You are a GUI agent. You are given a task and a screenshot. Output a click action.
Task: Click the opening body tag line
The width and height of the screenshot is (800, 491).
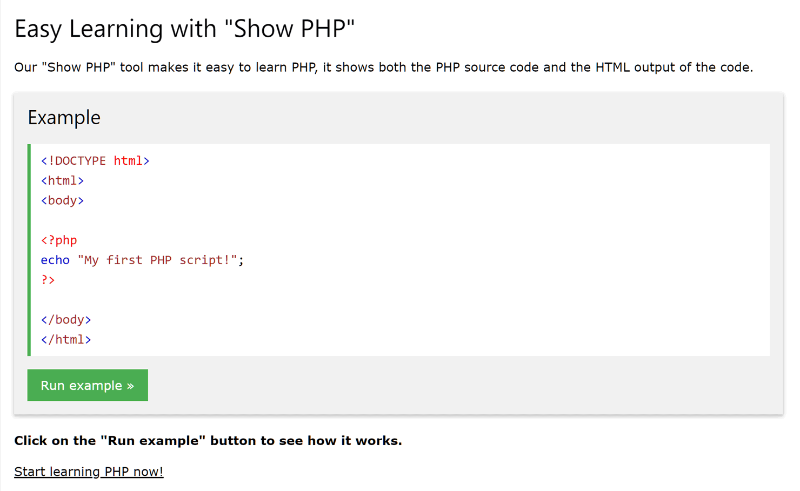pos(62,200)
